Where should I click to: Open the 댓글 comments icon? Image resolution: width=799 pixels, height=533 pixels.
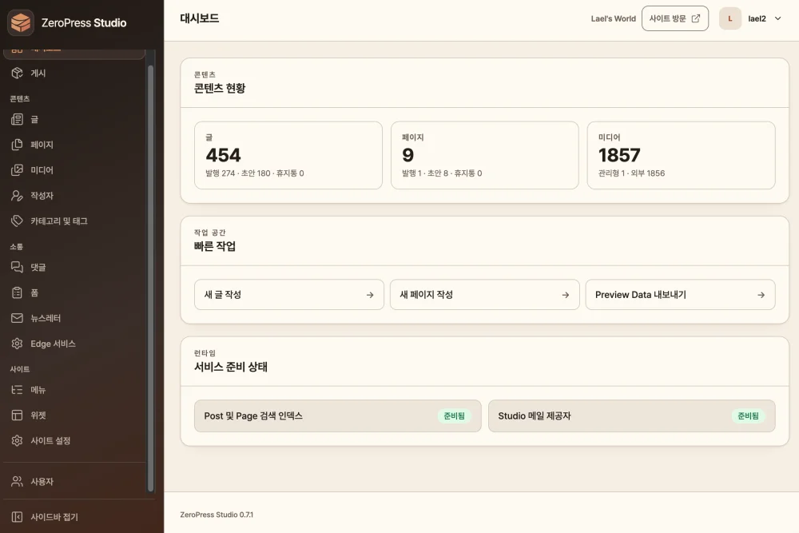pos(17,267)
